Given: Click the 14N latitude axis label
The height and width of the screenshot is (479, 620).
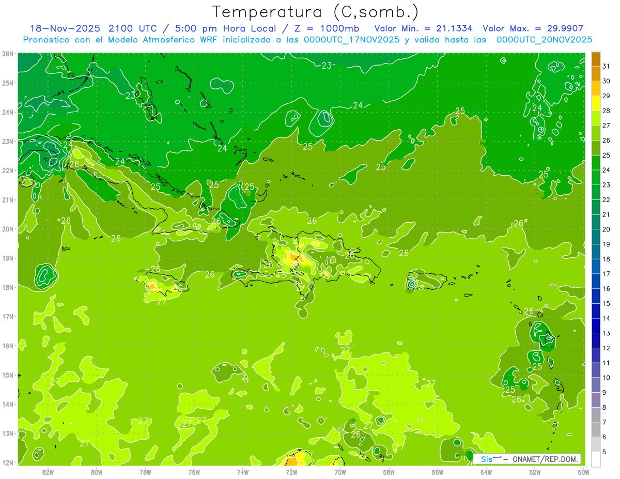Looking at the screenshot, I should coord(7,404).
